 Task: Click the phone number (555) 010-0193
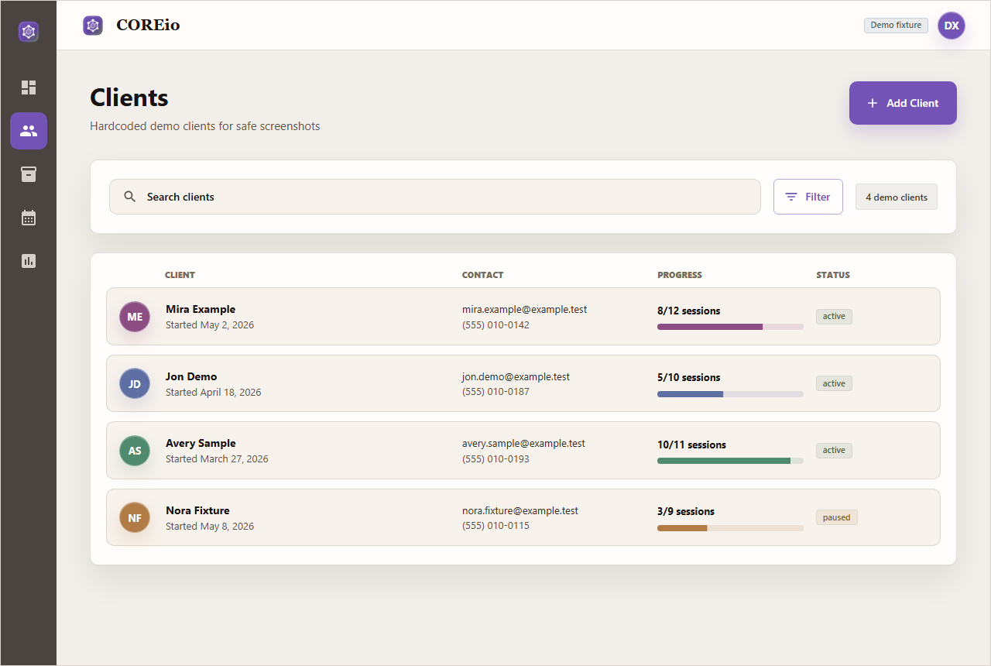pos(495,458)
